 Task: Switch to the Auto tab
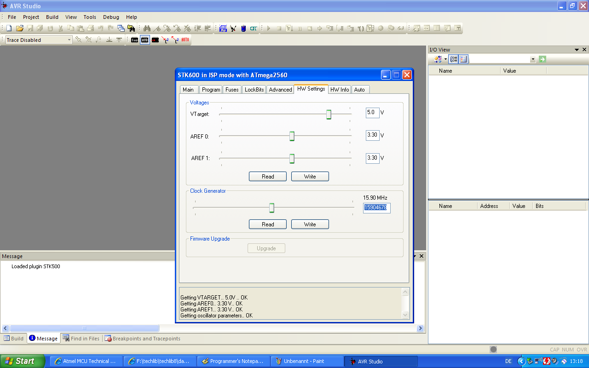(x=359, y=90)
